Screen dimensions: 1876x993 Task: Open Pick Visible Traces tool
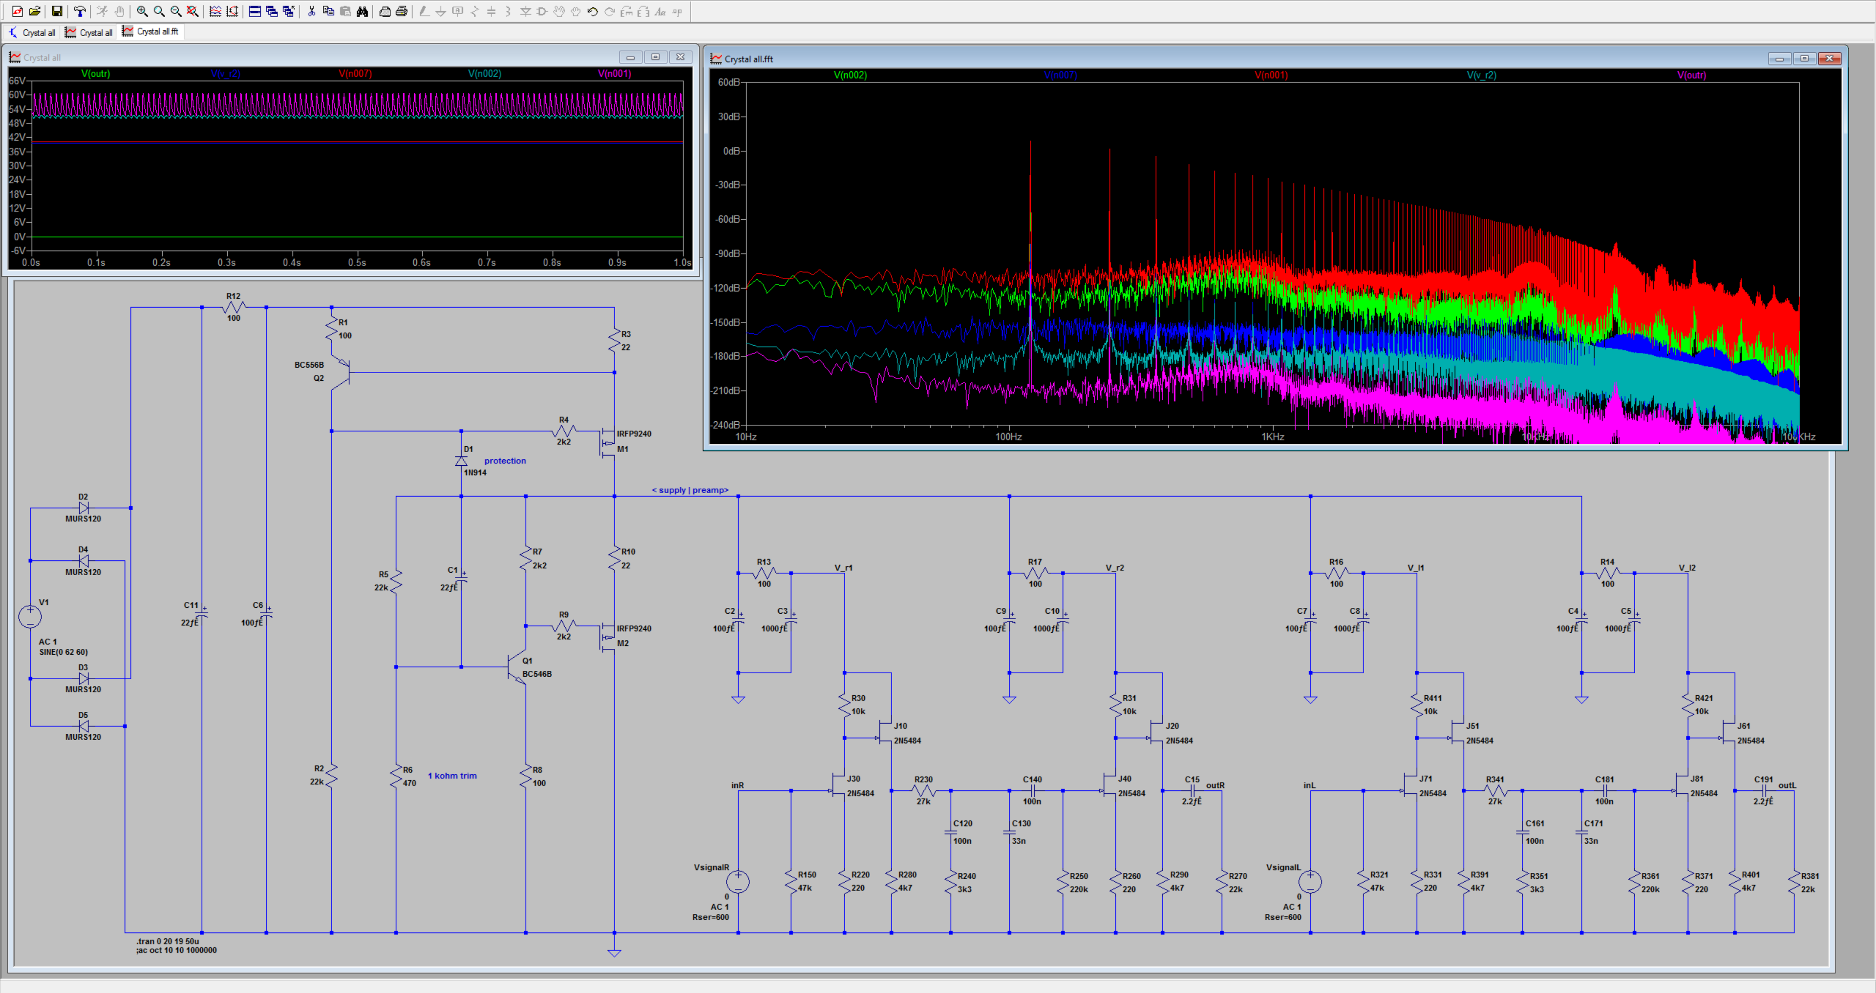pyautogui.click(x=215, y=11)
